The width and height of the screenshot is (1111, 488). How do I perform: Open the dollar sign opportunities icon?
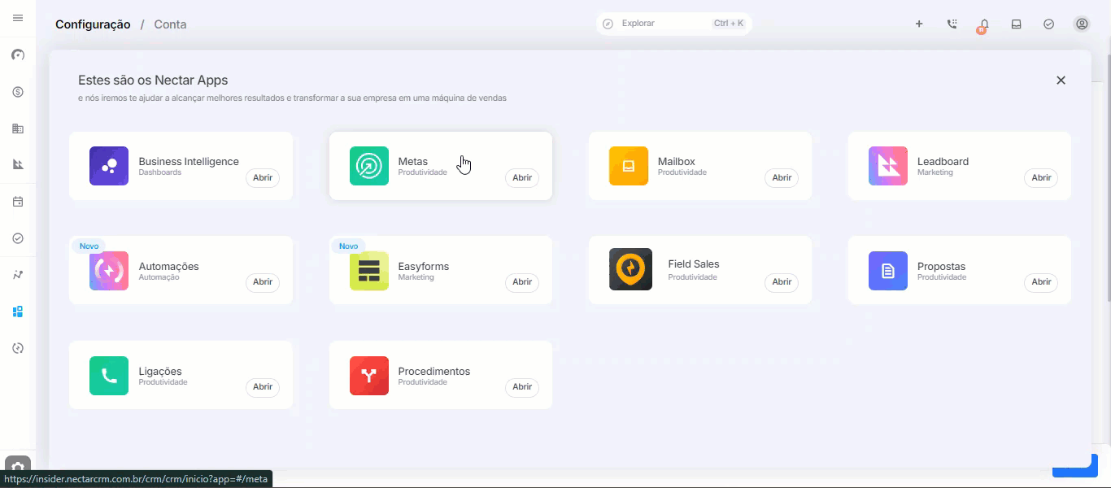[x=18, y=92]
